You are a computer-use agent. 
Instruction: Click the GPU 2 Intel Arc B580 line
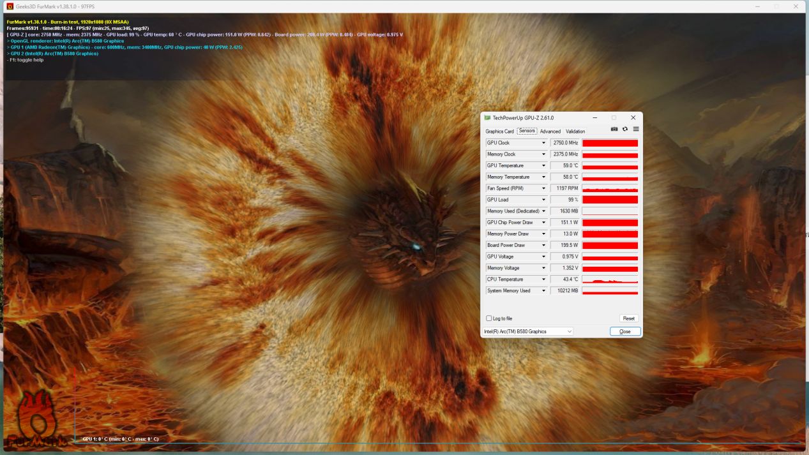(x=52, y=54)
